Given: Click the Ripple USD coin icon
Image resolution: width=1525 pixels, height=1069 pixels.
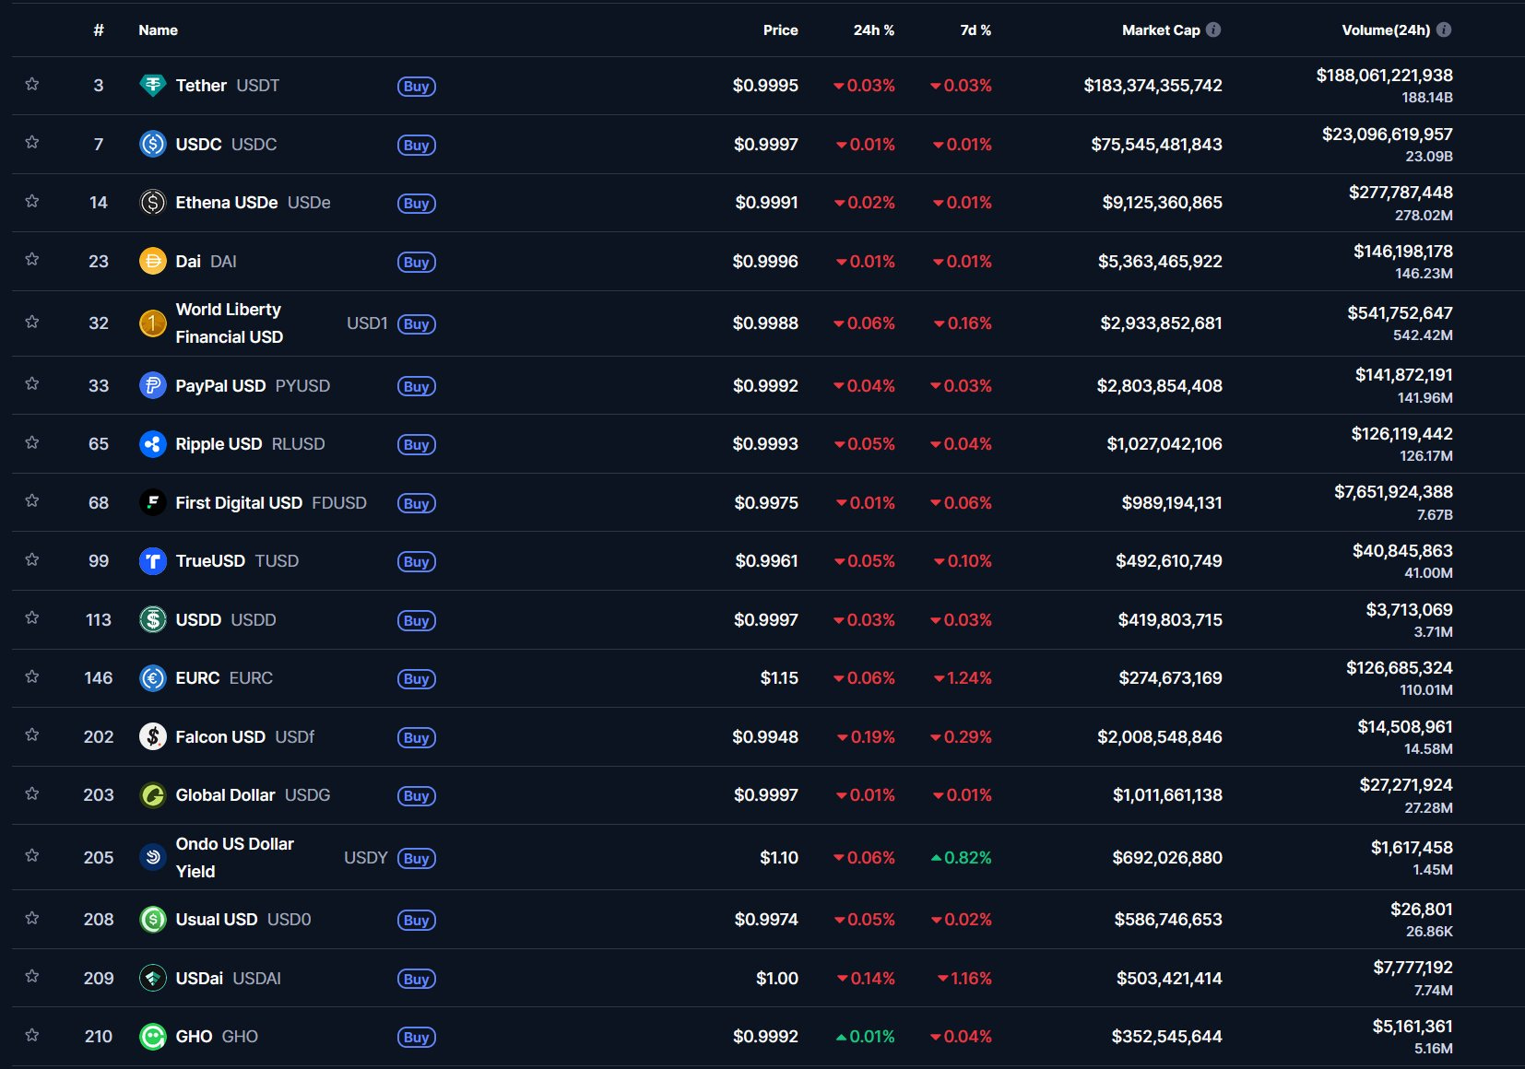Looking at the screenshot, I should pyautogui.click(x=152, y=443).
